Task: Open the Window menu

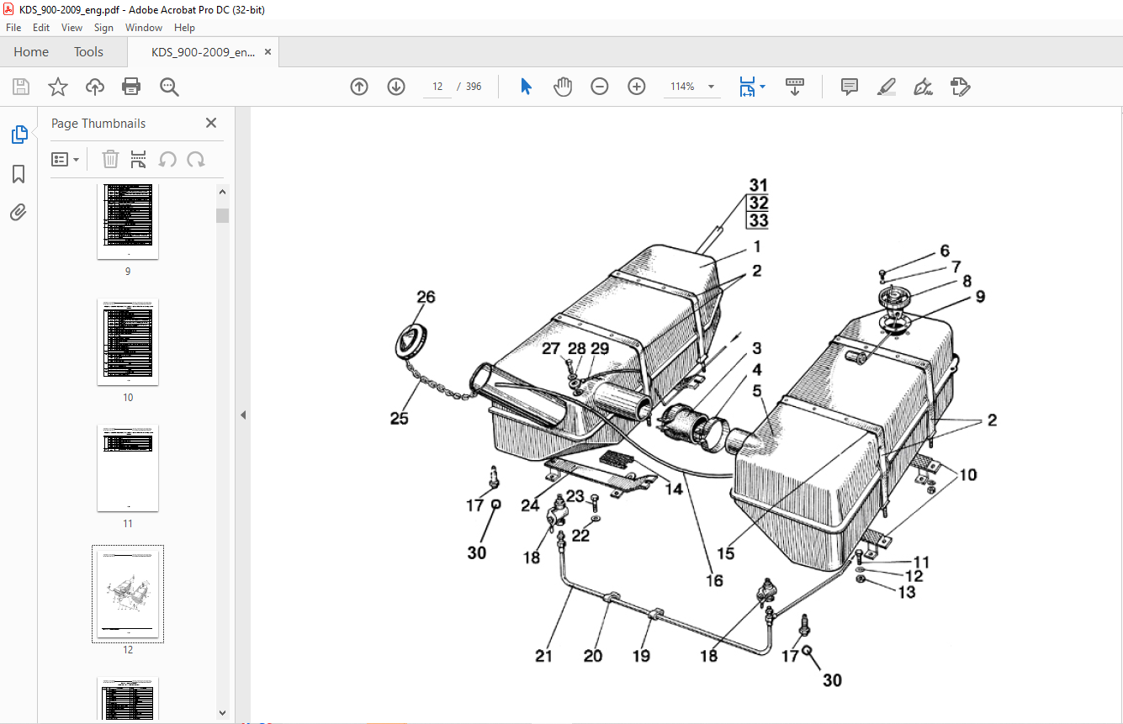Action: (144, 28)
